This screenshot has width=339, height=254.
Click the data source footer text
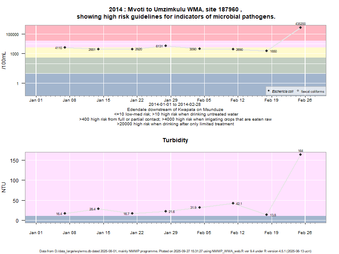[175, 251]
